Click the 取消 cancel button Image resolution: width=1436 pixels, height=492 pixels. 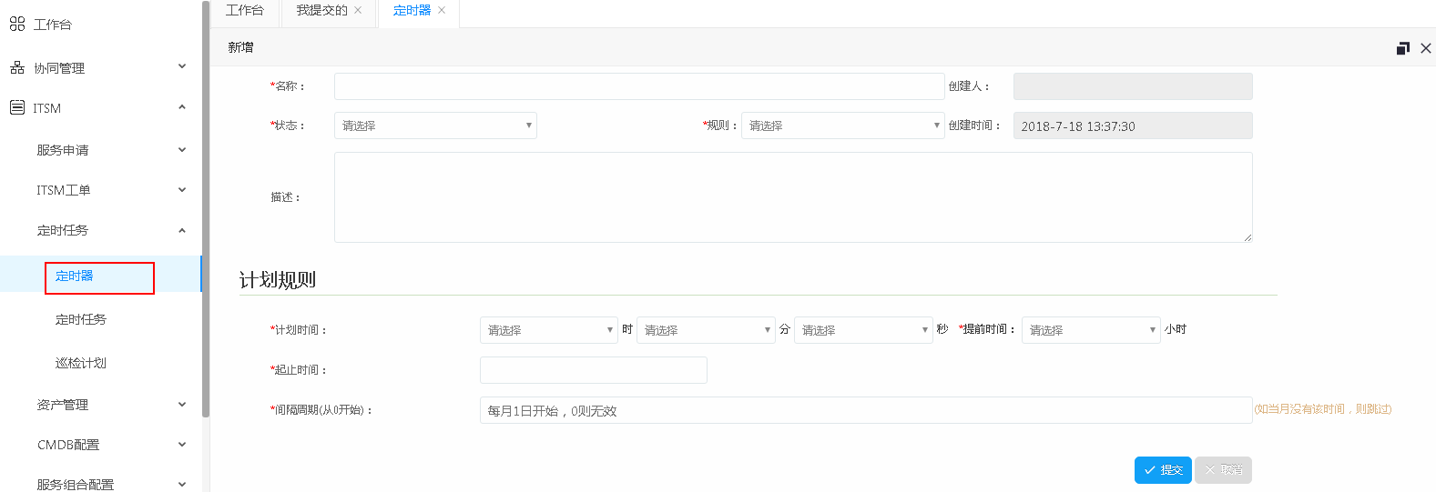[x=1223, y=470]
